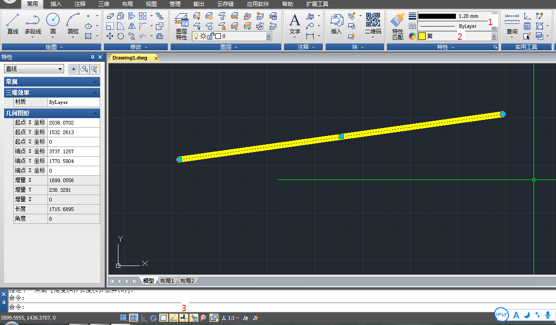Toggle object snap tracking in status bar

[174, 318]
